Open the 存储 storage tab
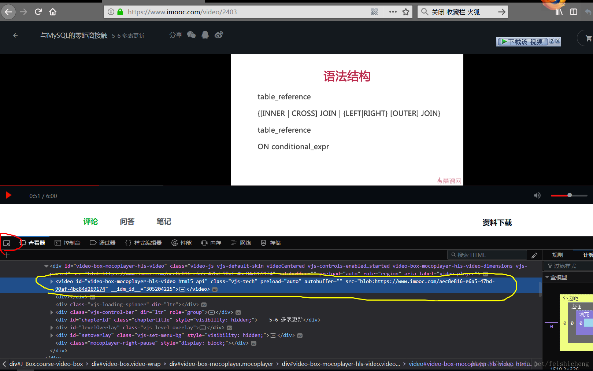Image resolution: width=593 pixels, height=371 pixels. tap(271, 243)
